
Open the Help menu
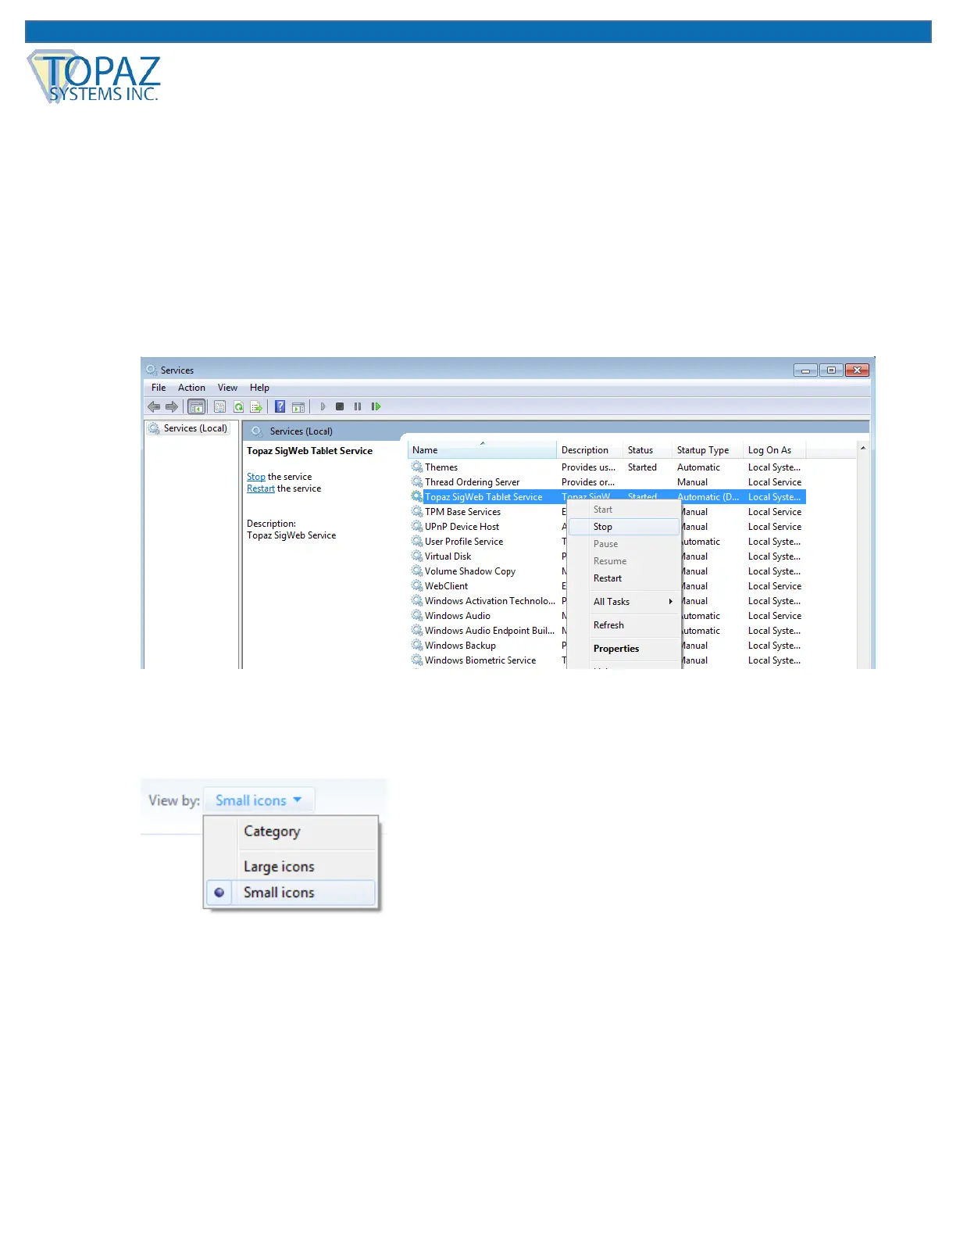tap(259, 388)
